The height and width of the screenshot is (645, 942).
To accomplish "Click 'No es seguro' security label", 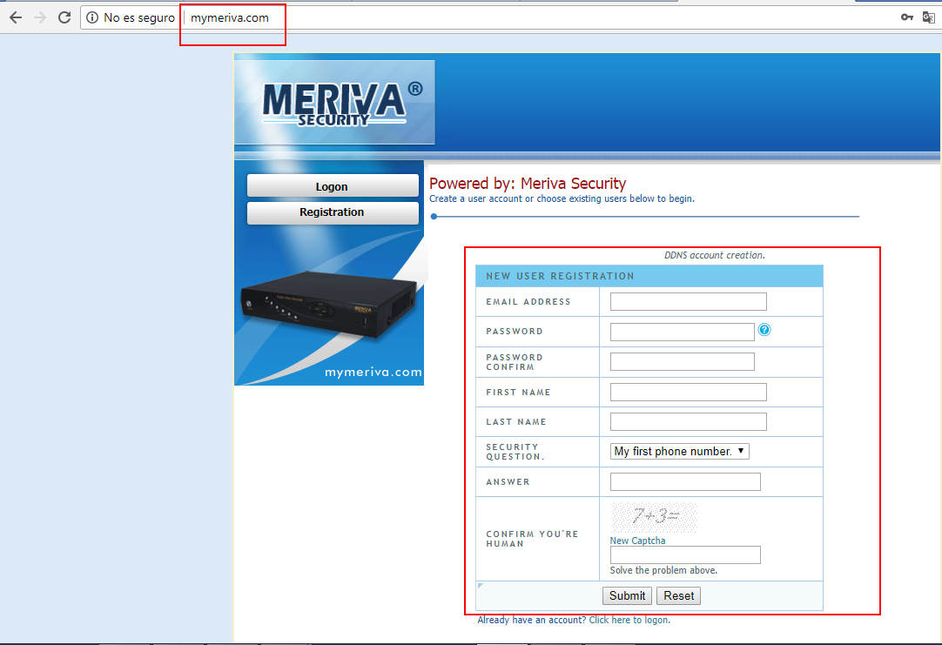I will coord(138,18).
